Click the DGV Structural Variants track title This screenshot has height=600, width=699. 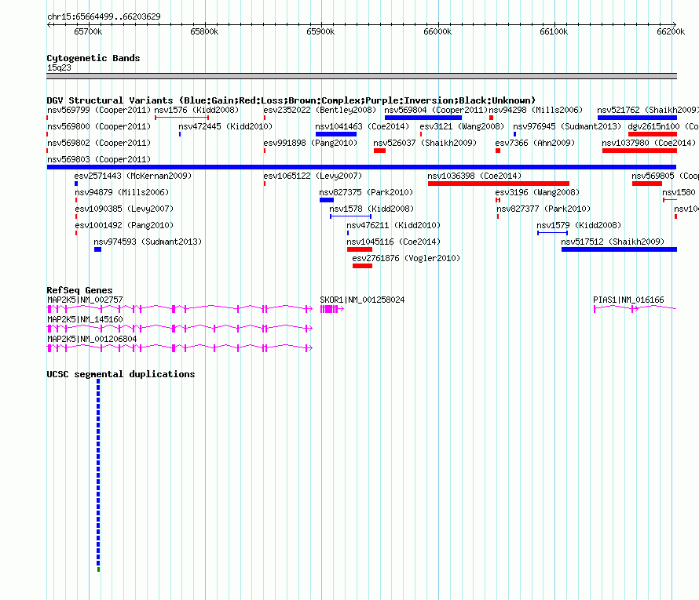pyautogui.click(x=291, y=100)
